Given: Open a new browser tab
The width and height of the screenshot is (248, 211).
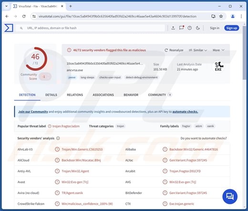Looking at the screenshot, I should click(x=71, y=6).
